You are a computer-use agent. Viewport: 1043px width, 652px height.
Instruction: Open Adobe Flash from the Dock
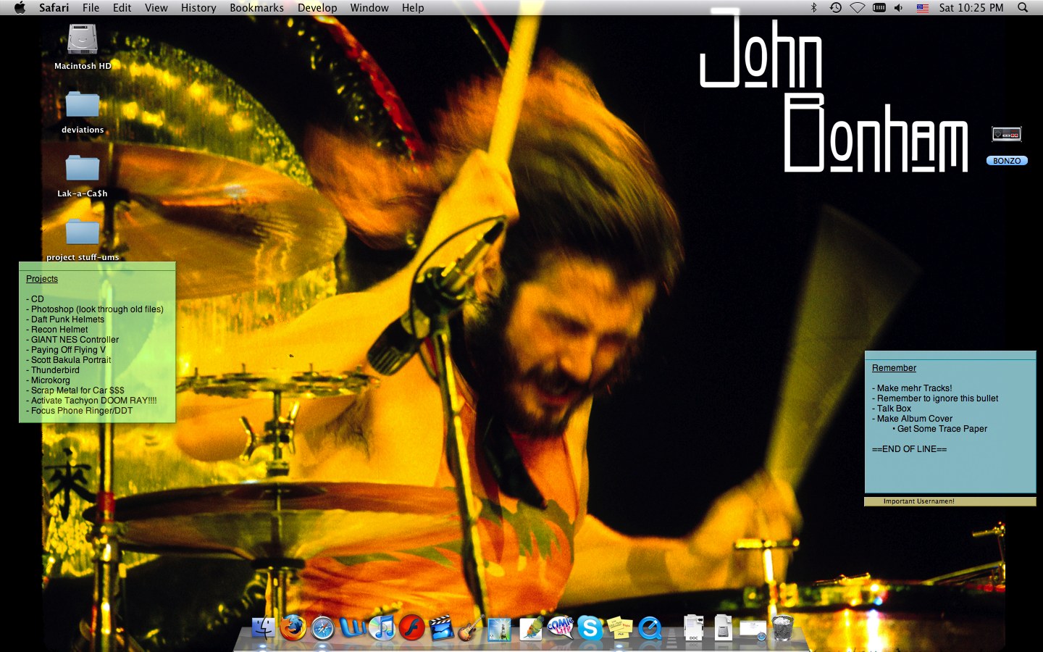click(x=412, y=628)
